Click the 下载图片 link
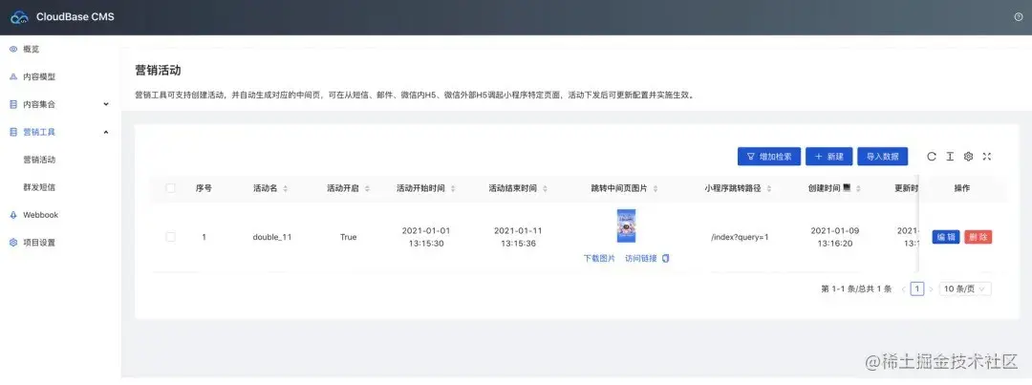Image resolution: width=1032 pixels, height=385 pixels. point(599,259)
